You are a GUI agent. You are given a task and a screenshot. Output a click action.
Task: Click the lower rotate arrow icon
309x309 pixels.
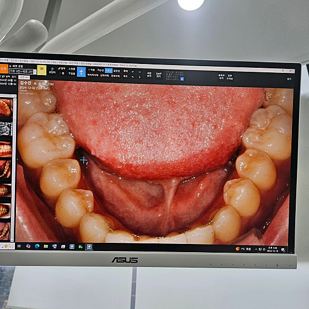(x=132, y=77)
